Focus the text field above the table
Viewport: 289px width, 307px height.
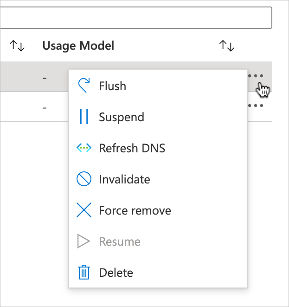135,18
